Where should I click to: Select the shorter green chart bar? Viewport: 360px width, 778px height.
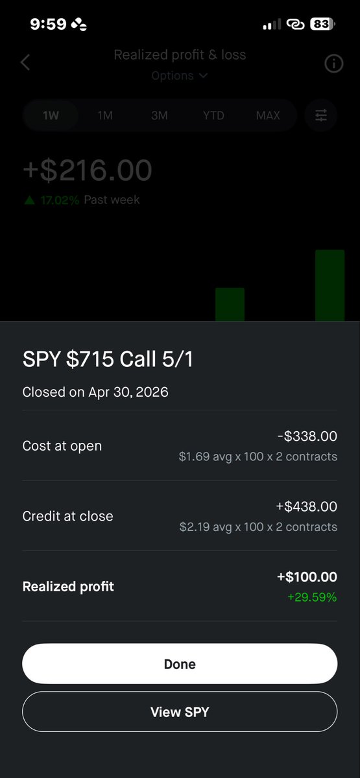(230, 304)
